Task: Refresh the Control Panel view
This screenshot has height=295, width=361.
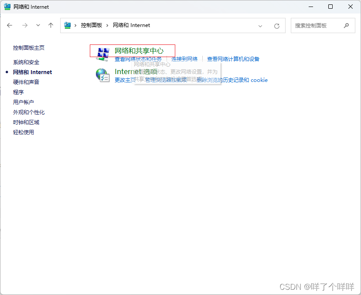Action: tap(277, 26)
